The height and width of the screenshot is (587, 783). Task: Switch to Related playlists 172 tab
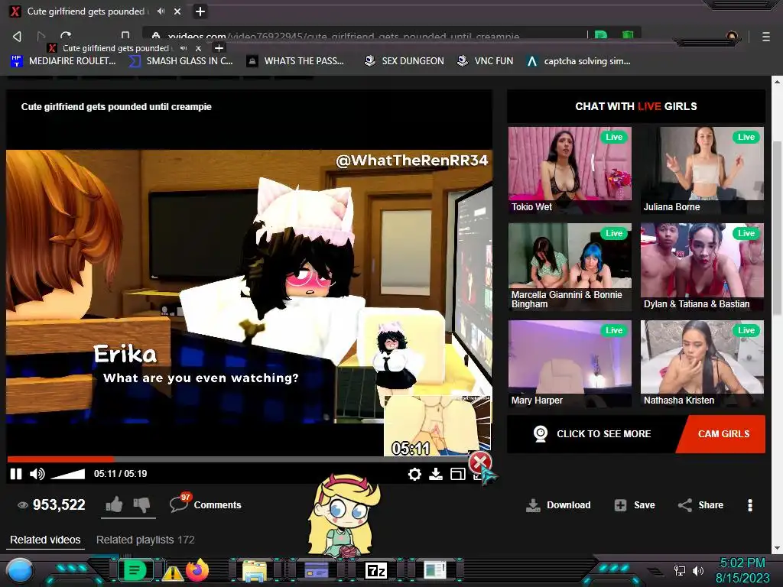(145, 540)
